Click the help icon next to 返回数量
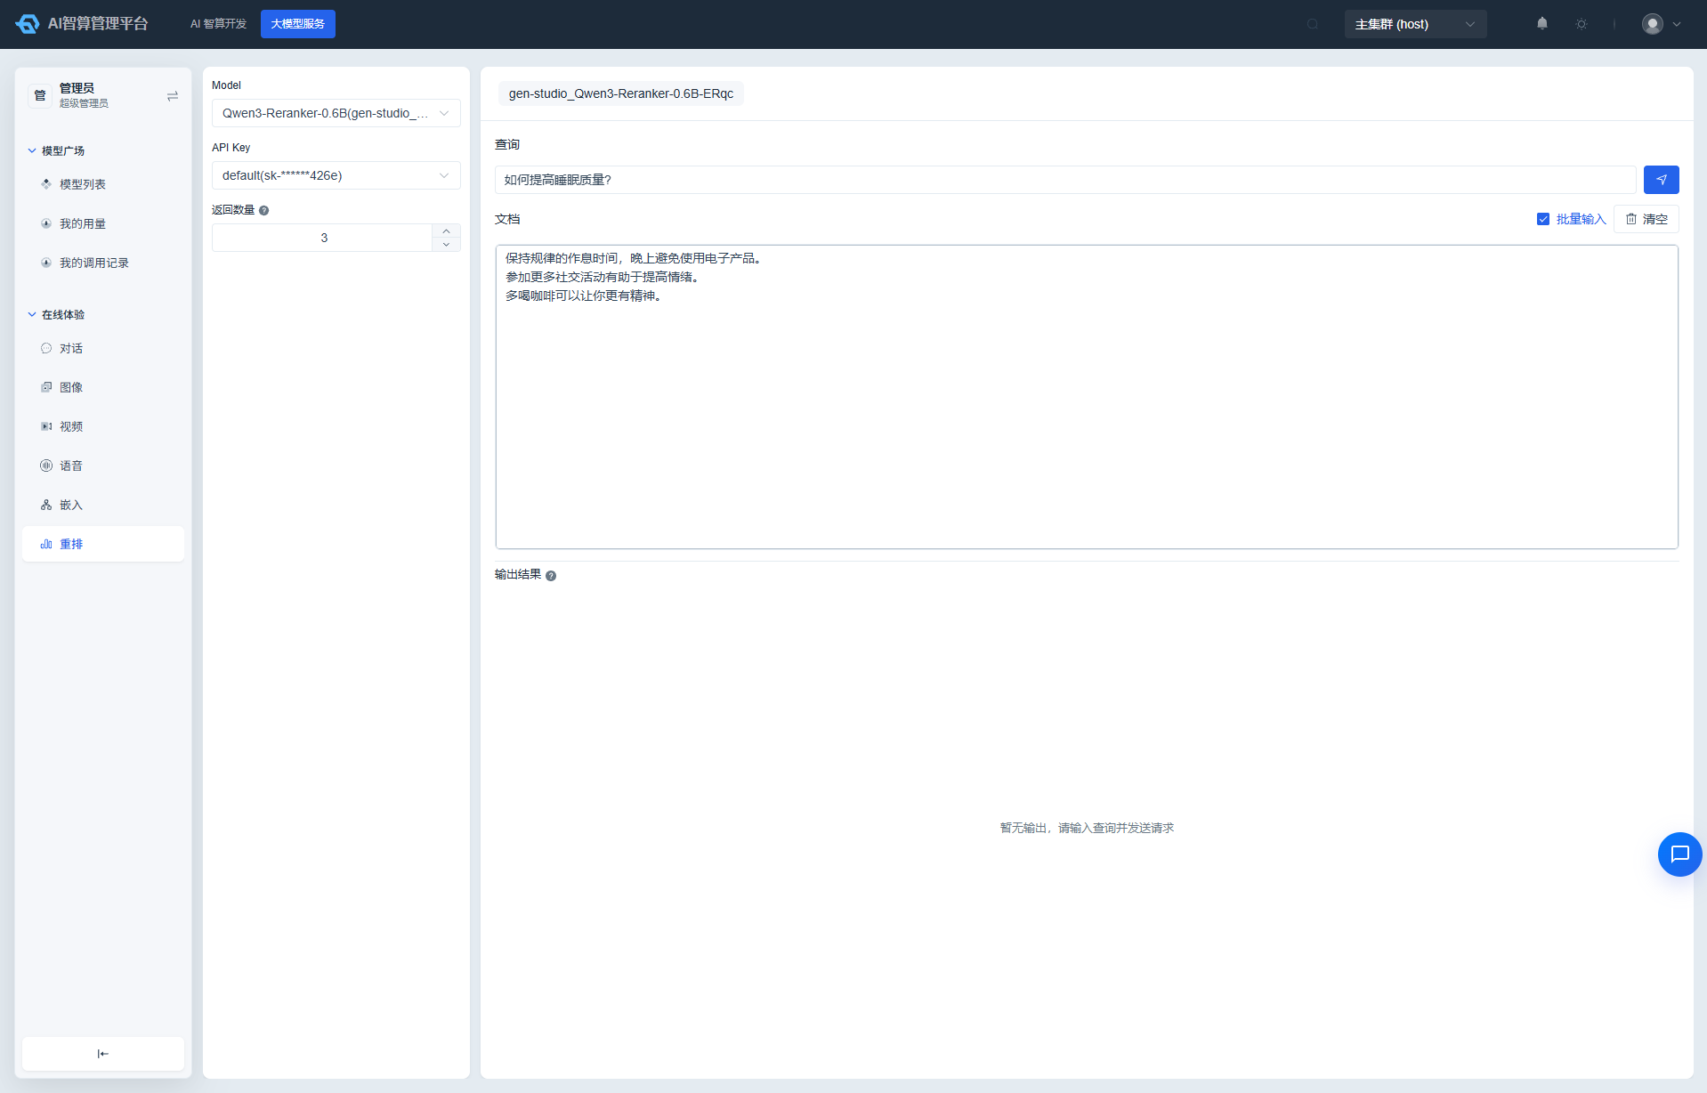Screen dimensions: 1707x1093 click(x=263, y=211)
